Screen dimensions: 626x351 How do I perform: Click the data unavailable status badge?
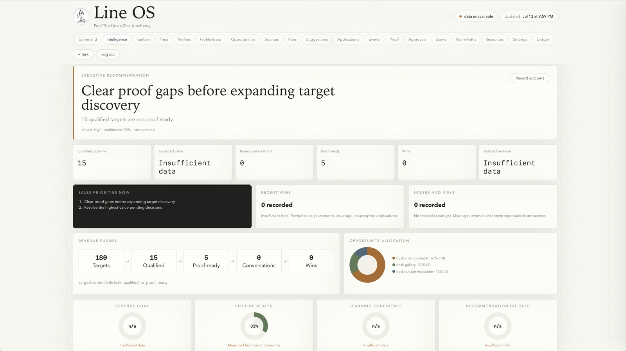coord(476,16)
